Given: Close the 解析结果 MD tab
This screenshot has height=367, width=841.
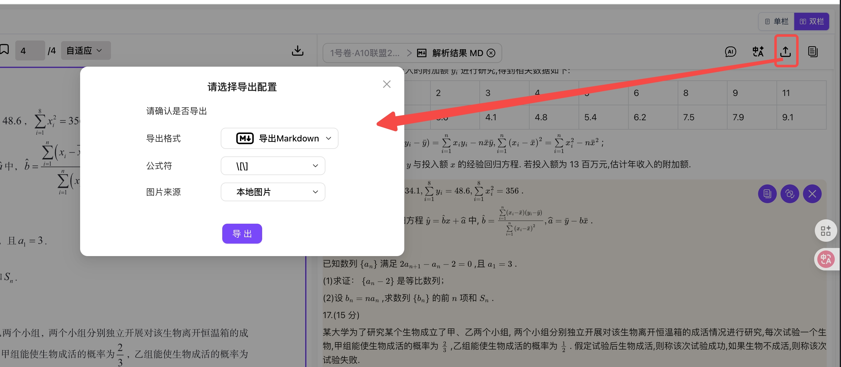Looking at the screenshot, I should [x=491, y=53].
